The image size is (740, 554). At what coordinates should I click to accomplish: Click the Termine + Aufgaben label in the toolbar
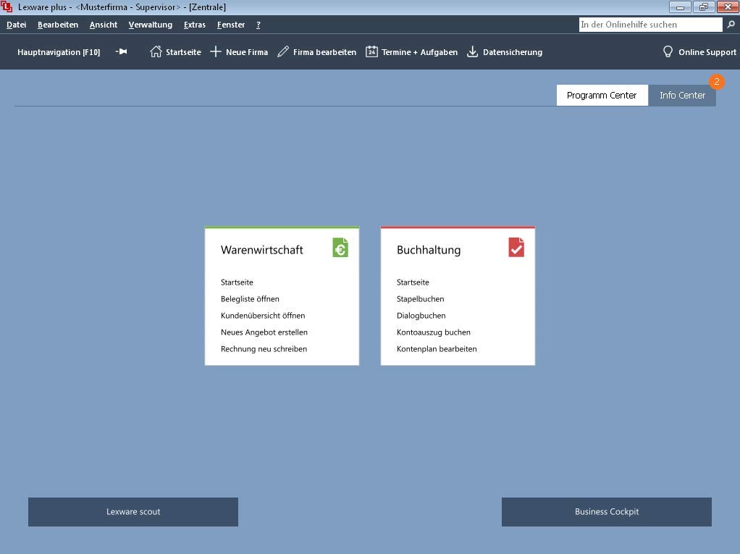tap(419, 52)
